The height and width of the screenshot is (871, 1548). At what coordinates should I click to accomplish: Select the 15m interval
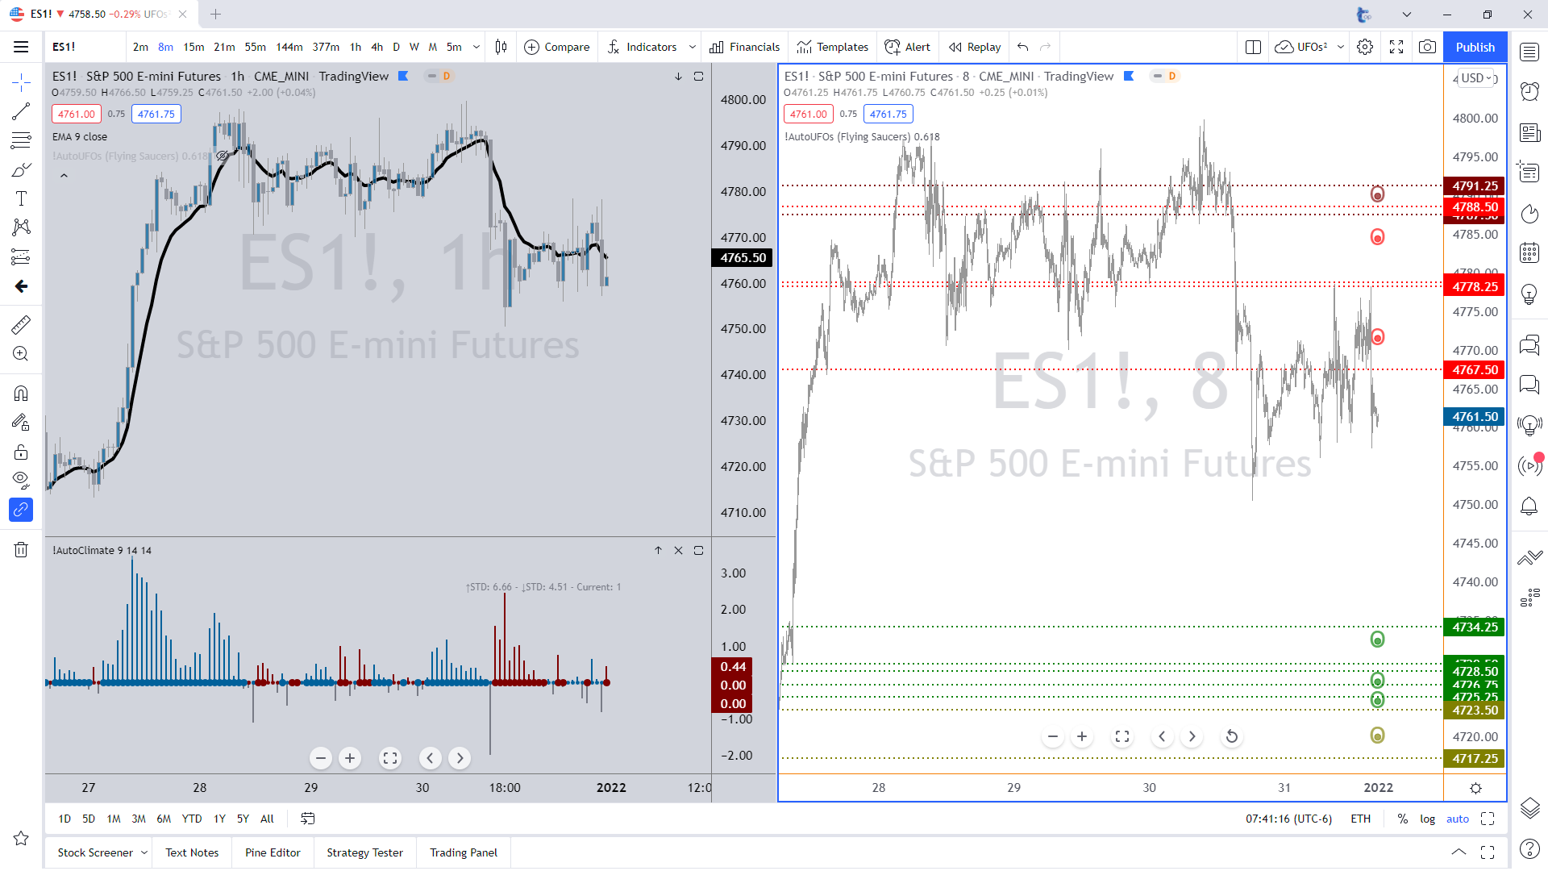[x=193, y=47]
